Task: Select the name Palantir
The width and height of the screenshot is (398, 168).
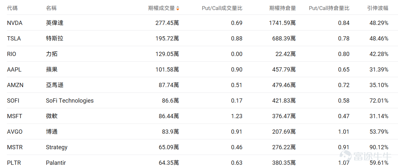Action: pos(56,163)
